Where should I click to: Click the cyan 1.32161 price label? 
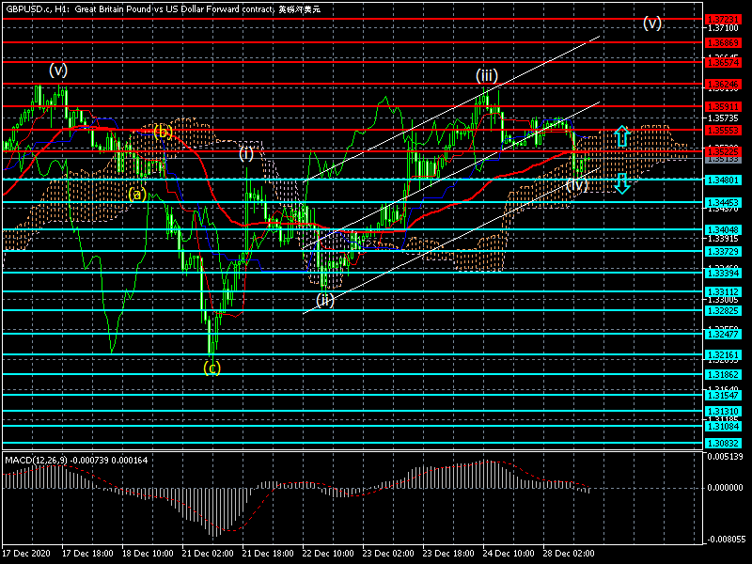pyautogui.click(x=723, y=355)
